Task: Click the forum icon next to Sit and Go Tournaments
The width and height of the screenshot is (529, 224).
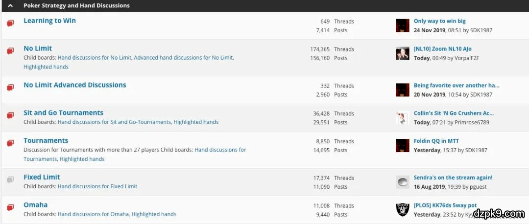Action: click(10, 115)
